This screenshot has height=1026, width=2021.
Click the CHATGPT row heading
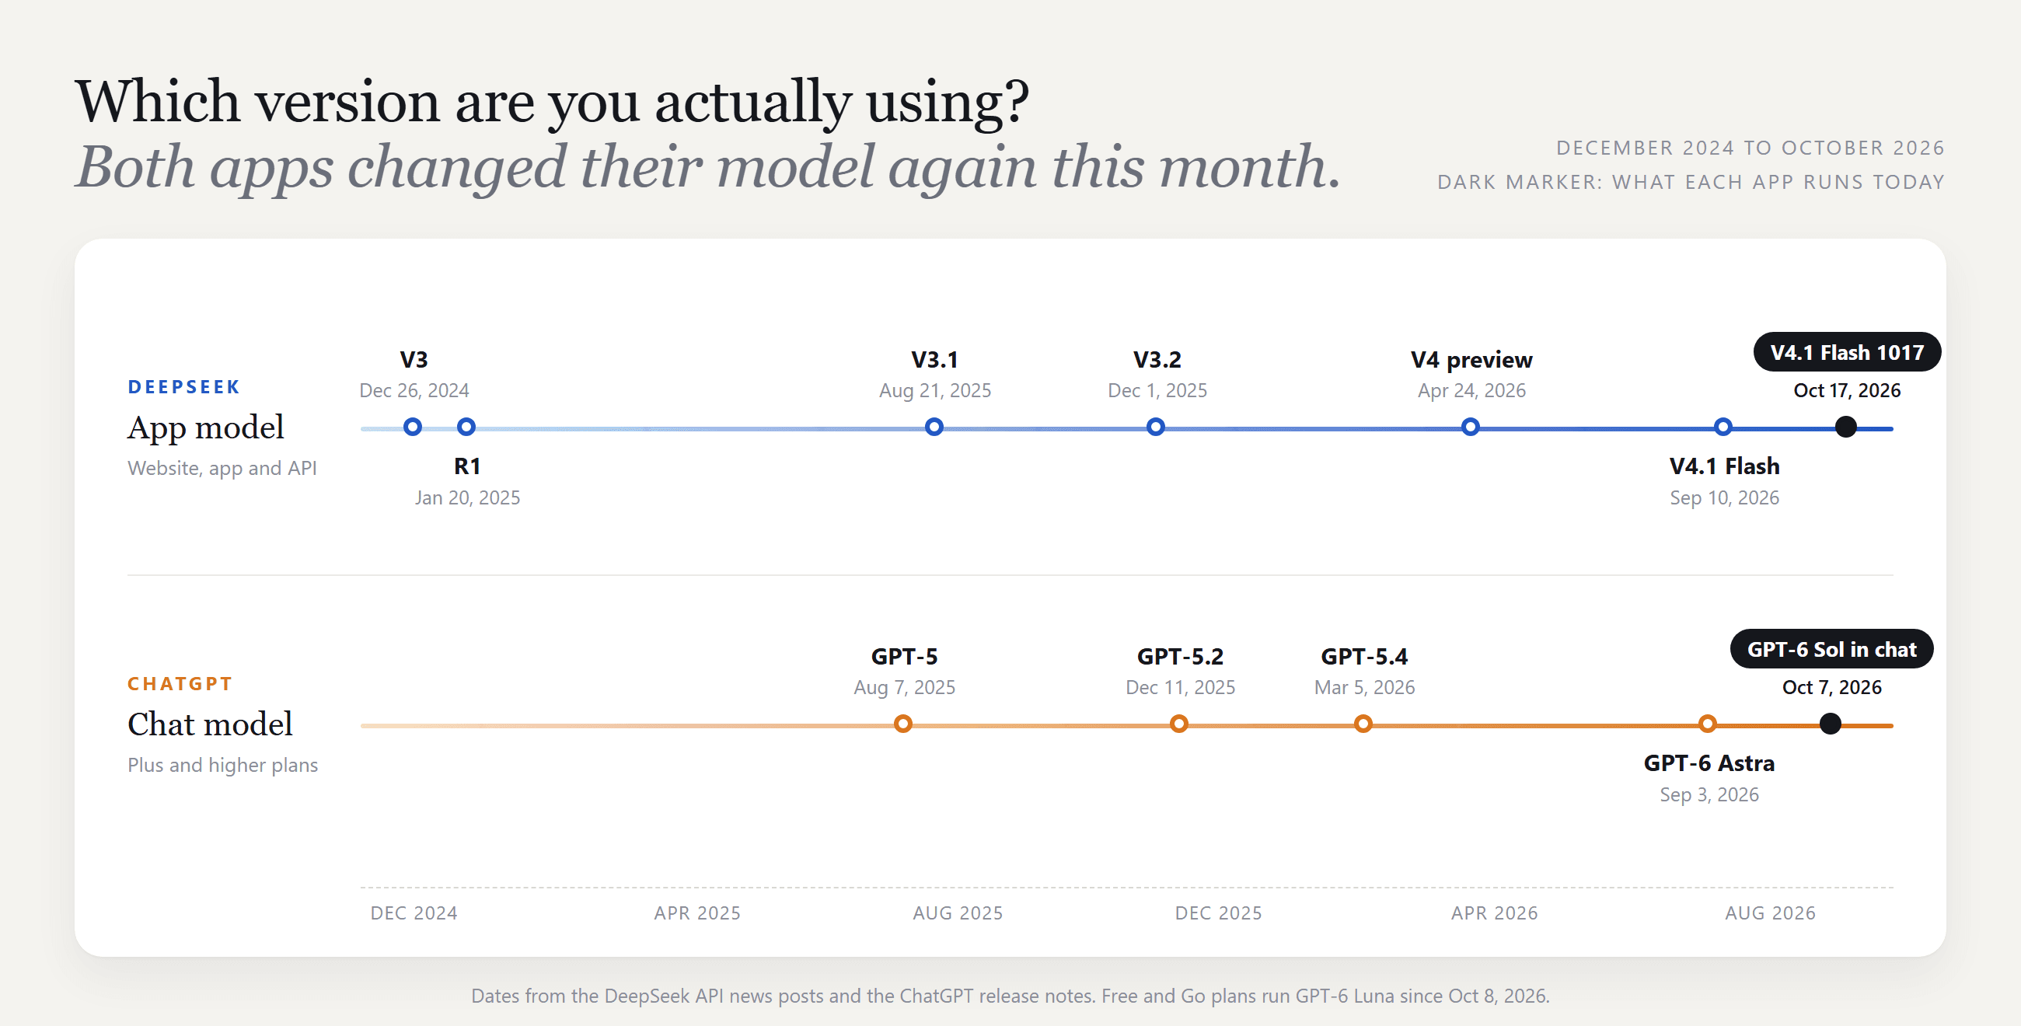click(180, 683)
